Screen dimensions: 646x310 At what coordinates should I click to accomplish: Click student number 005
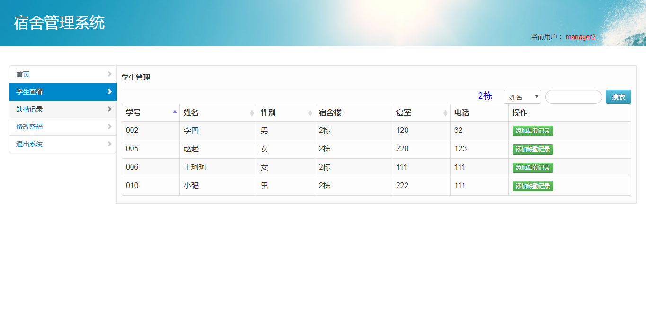pos(132,149)
